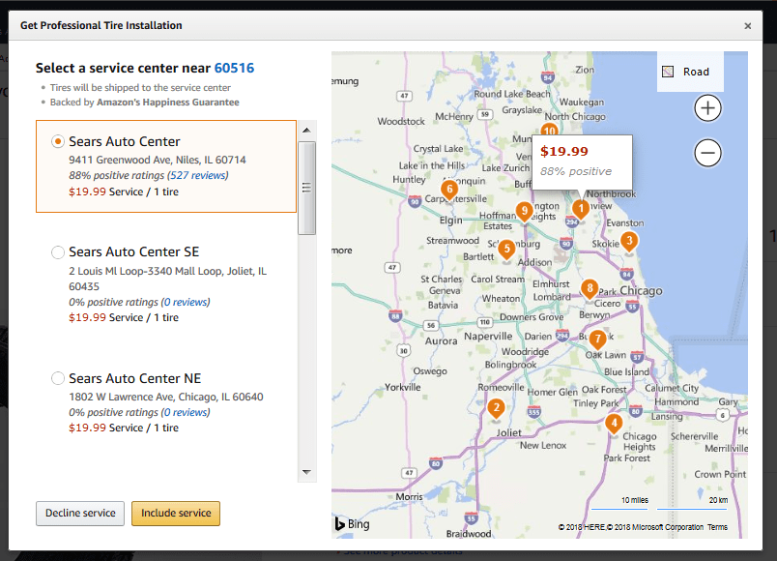Click map pin number 2 near Joliet
Viewport: 777px width, 561px height.
click(x=496, y=409)
